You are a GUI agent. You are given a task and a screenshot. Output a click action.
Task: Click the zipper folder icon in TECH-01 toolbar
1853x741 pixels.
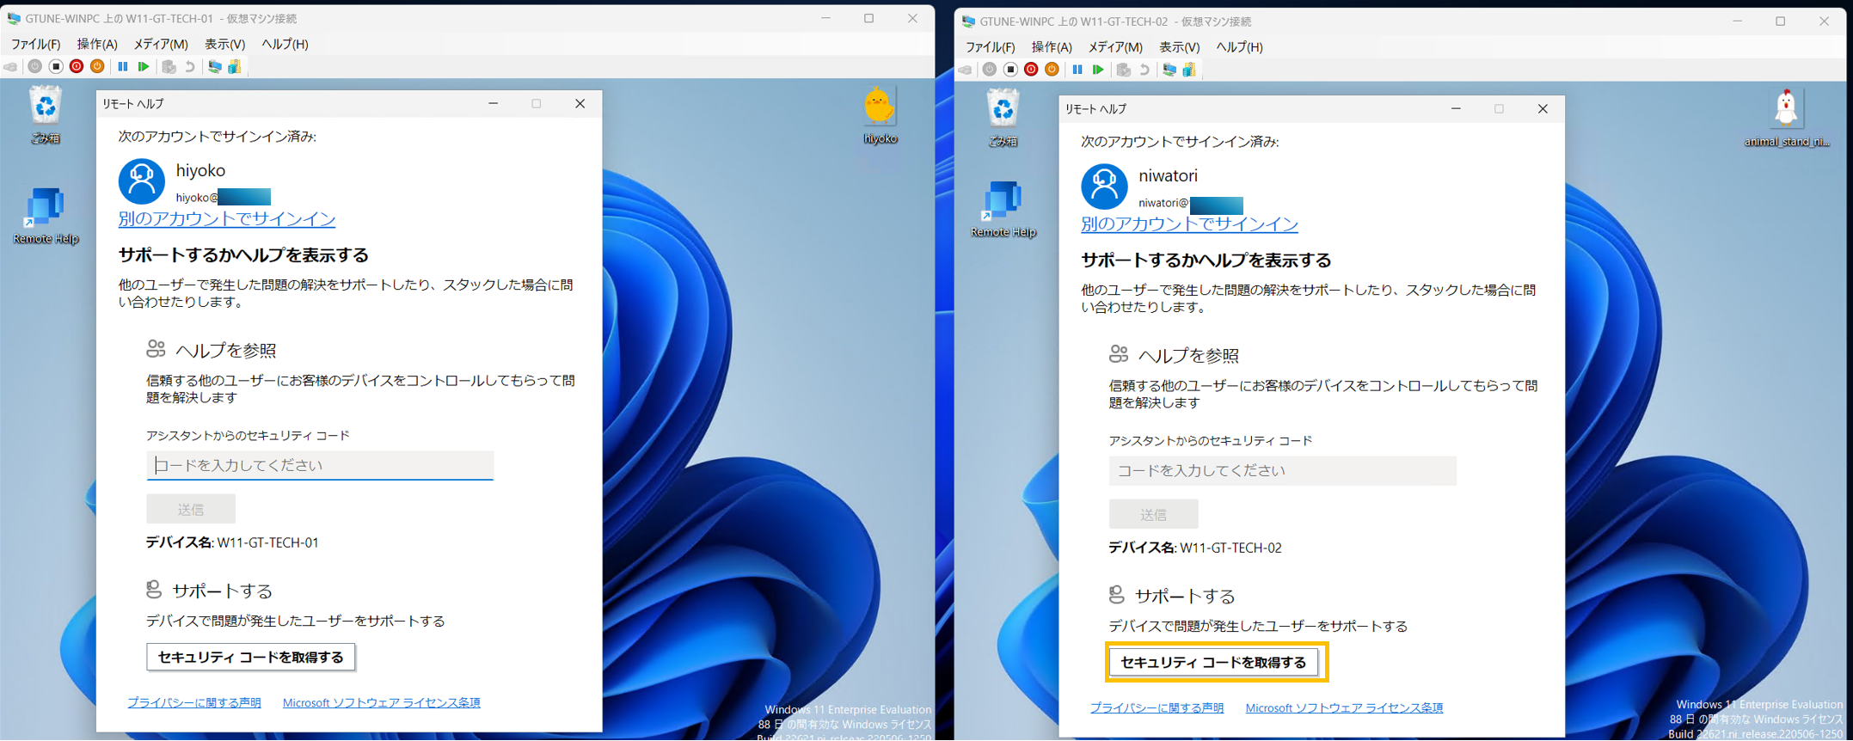[234, 67]
